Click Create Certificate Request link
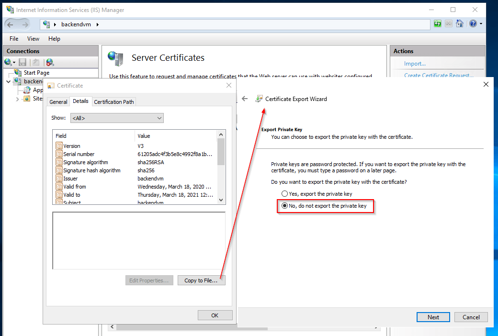Image resolution: width=498 pixels, height=336 pixels. point(439,75)
